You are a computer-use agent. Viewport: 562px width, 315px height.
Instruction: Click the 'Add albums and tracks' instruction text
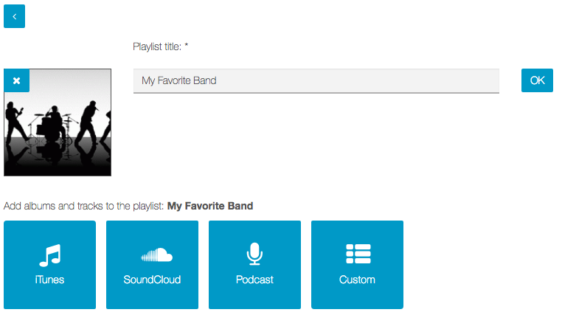83,206
